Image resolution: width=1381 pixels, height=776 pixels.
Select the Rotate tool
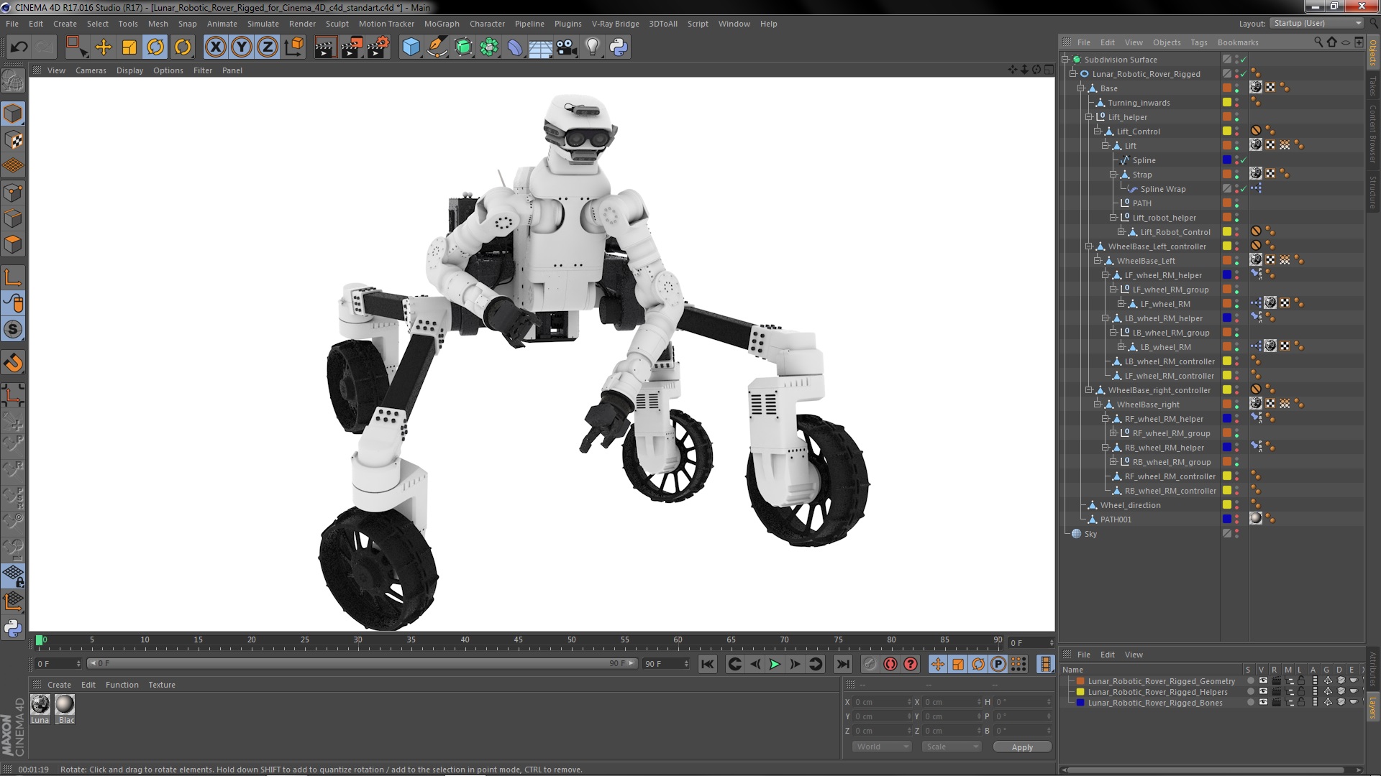point(155,47)
